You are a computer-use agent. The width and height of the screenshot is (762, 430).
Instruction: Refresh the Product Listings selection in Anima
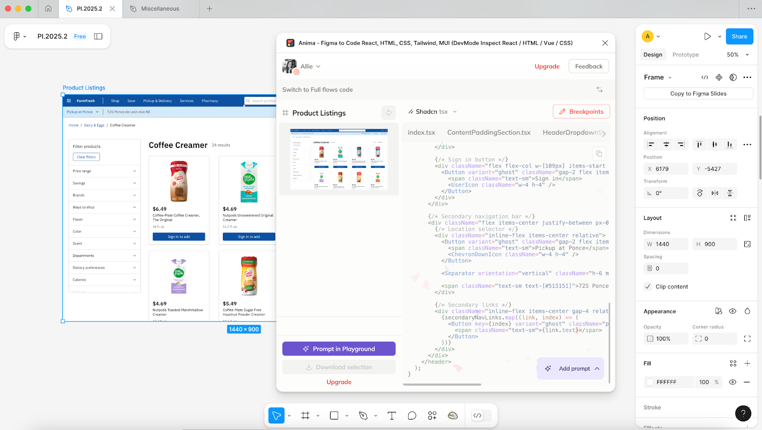coord(389,113)
